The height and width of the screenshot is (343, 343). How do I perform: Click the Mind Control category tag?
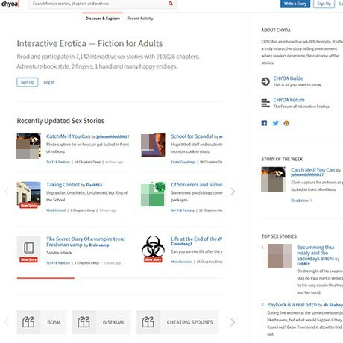click(x=56, y=210)
